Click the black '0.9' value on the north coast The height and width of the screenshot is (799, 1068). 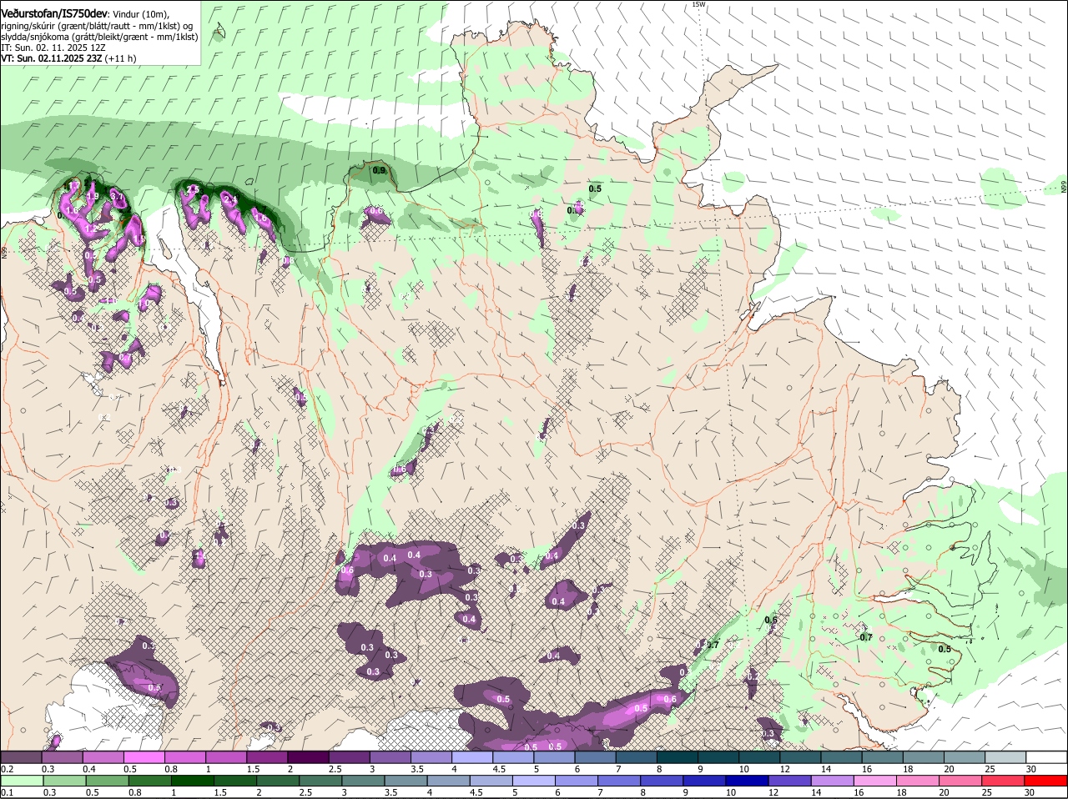[x=379, y=170]
